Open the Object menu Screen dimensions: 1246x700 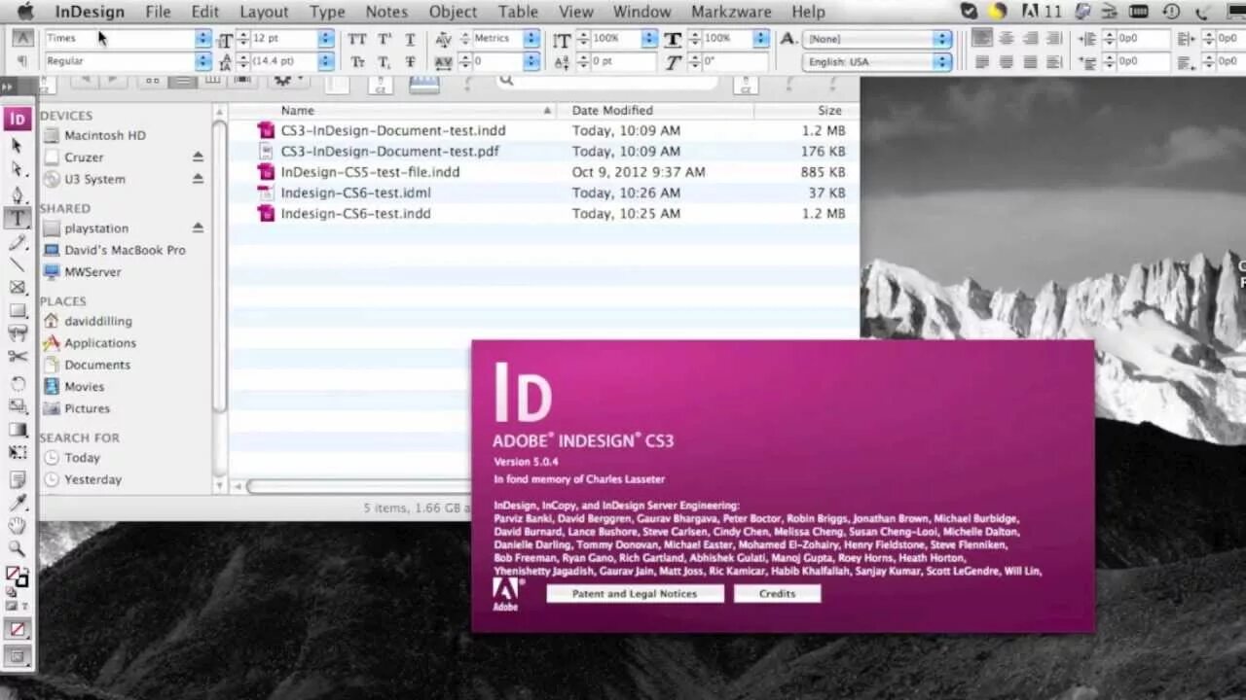[453, 12]
